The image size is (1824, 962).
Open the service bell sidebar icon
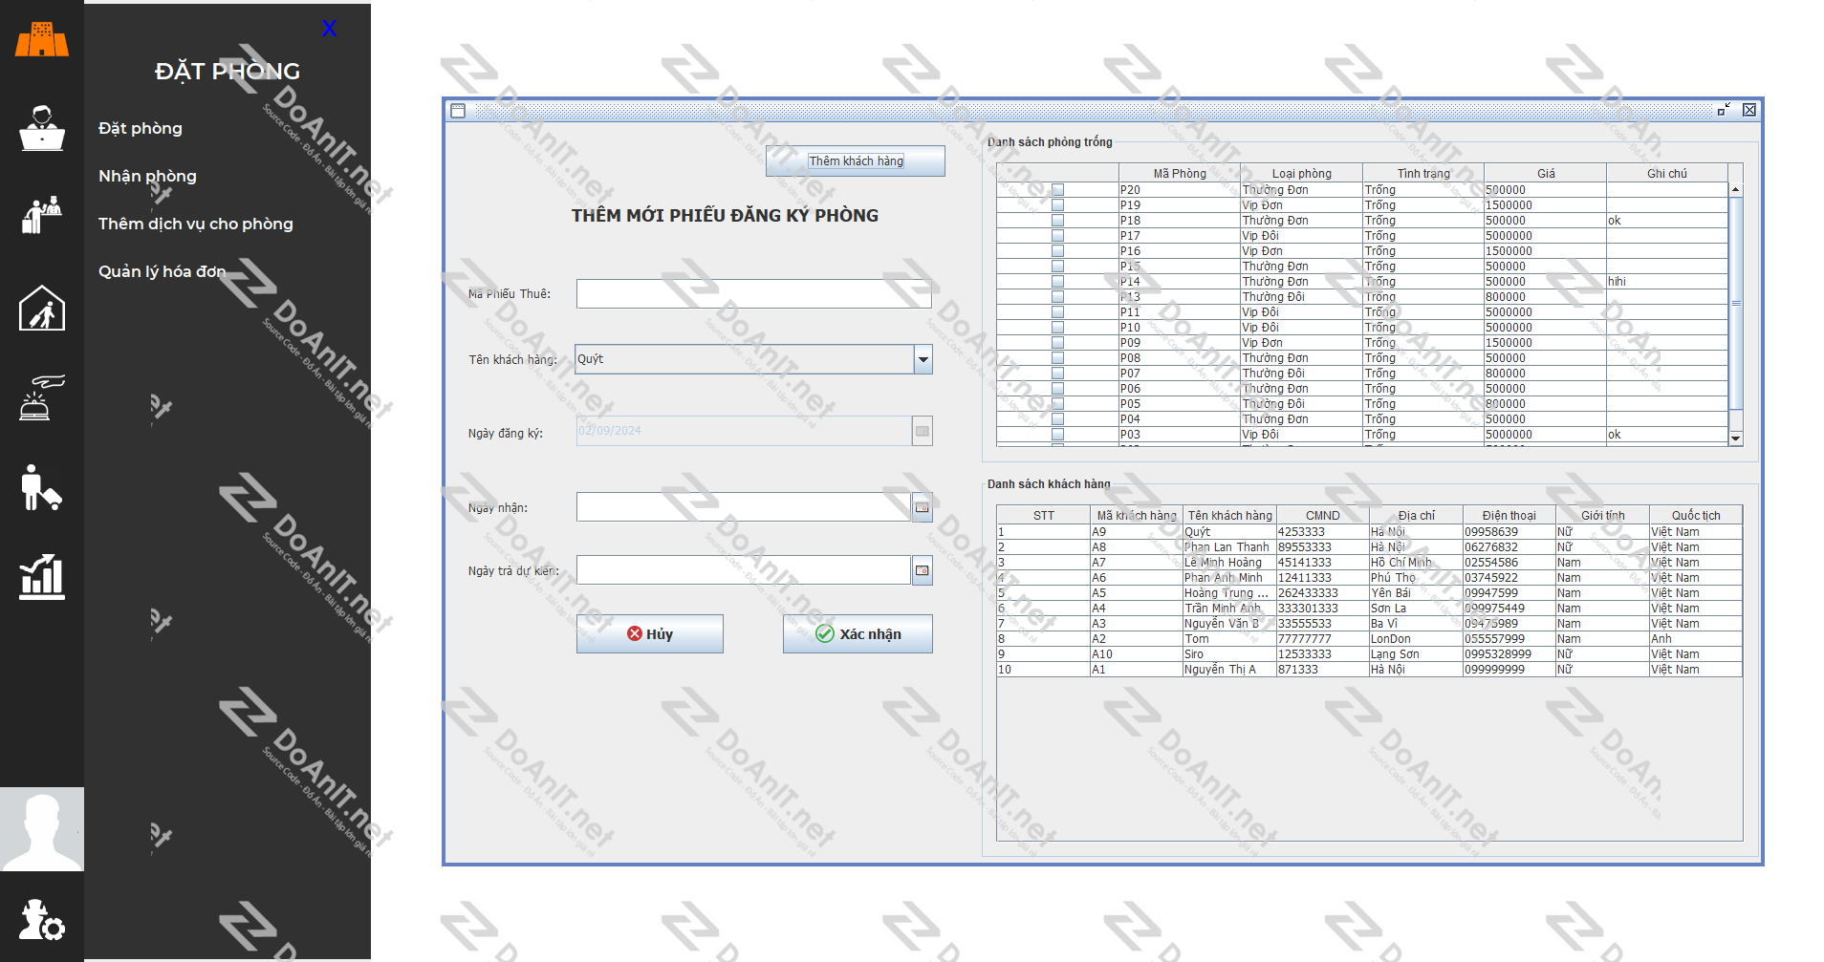click(42, 396)
